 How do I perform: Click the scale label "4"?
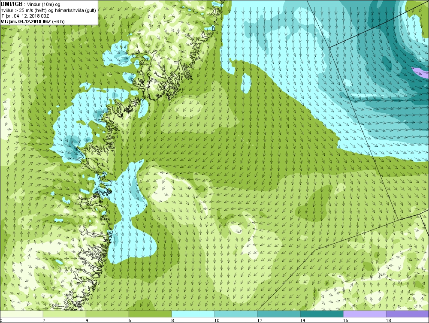87,320
